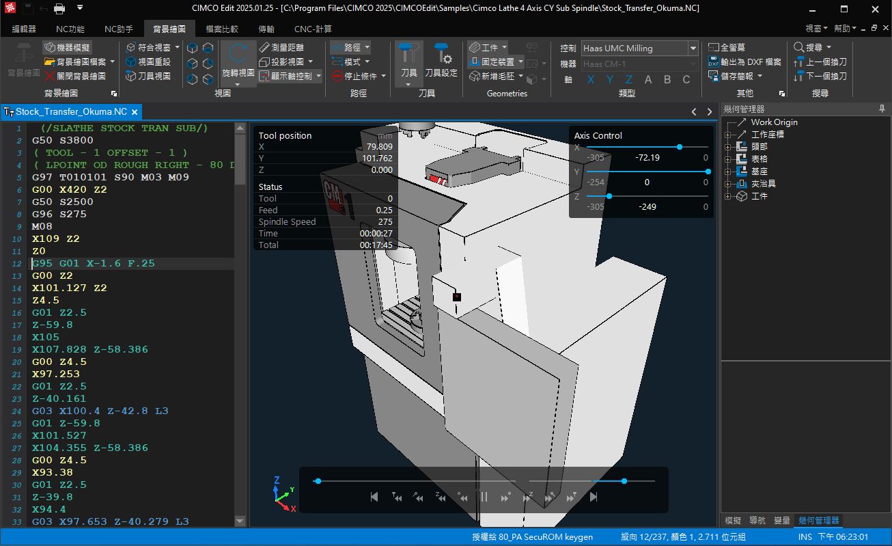Close the Stock_Transfer_Okuma.NC document tab
This screenshot has width=892, height=546.
click(135, 112)
